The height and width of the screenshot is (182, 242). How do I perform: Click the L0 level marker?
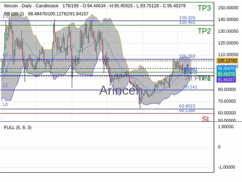point(5,105)
